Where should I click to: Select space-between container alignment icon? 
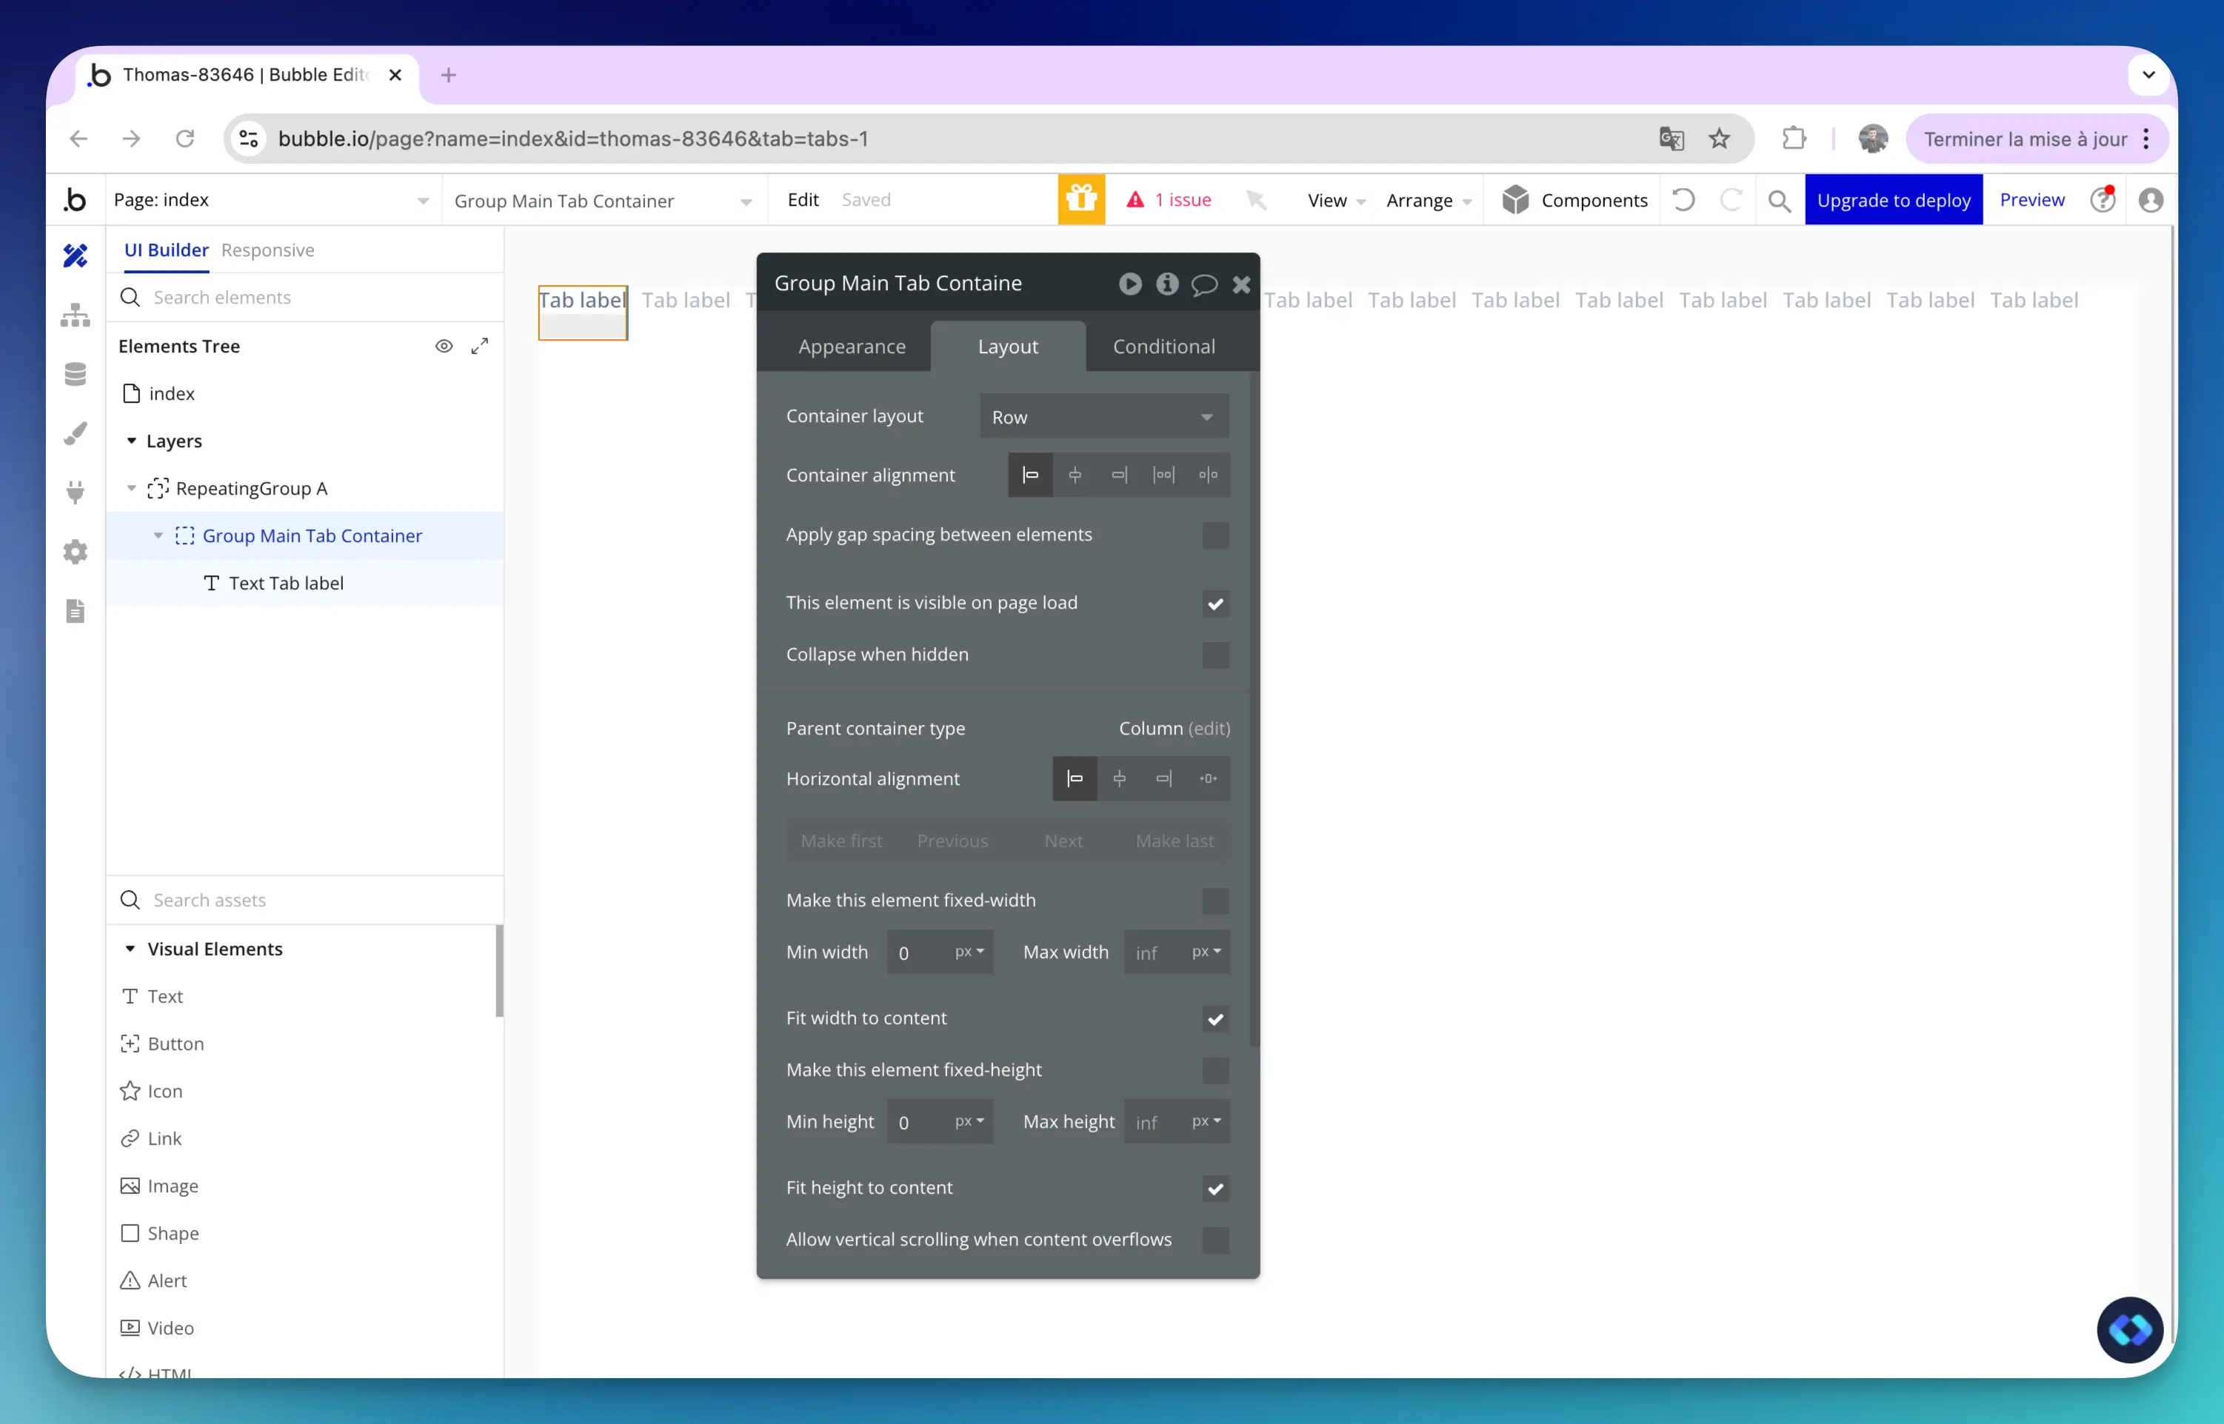[1163, 475]
